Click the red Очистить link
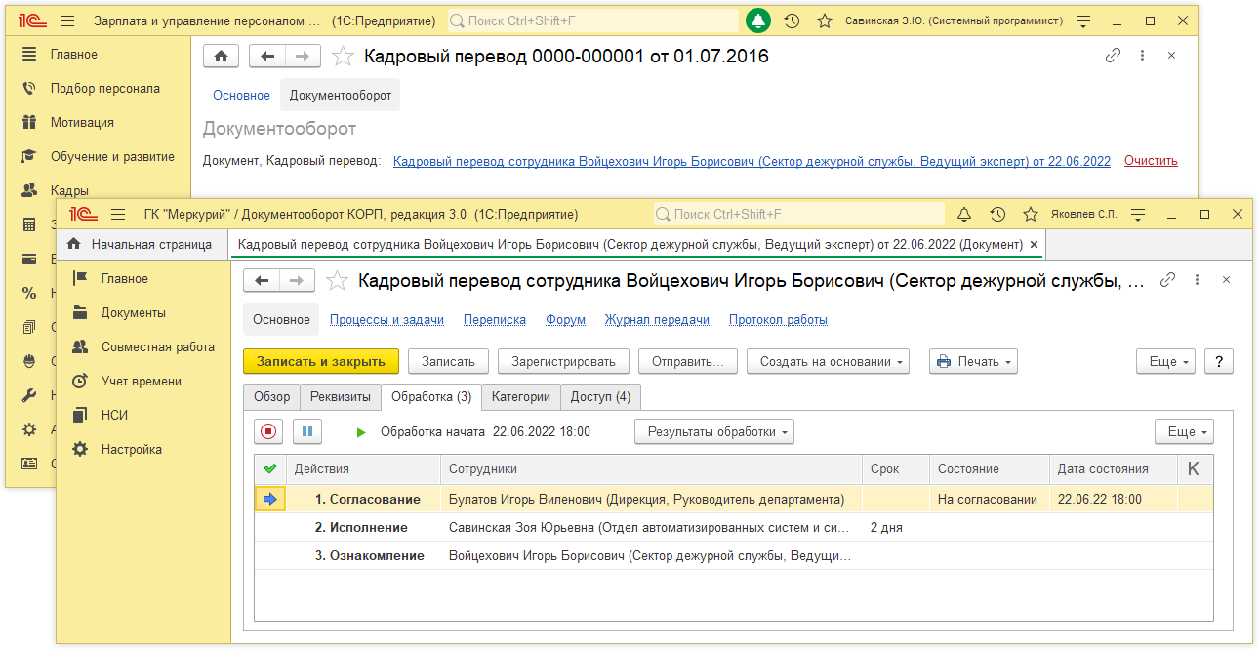This screenshot has width=1260, height=649. point(1151,161)
